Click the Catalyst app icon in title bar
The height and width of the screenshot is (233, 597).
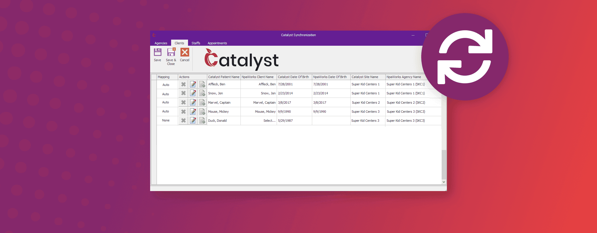pyautogui.click(x=154, y=35)
